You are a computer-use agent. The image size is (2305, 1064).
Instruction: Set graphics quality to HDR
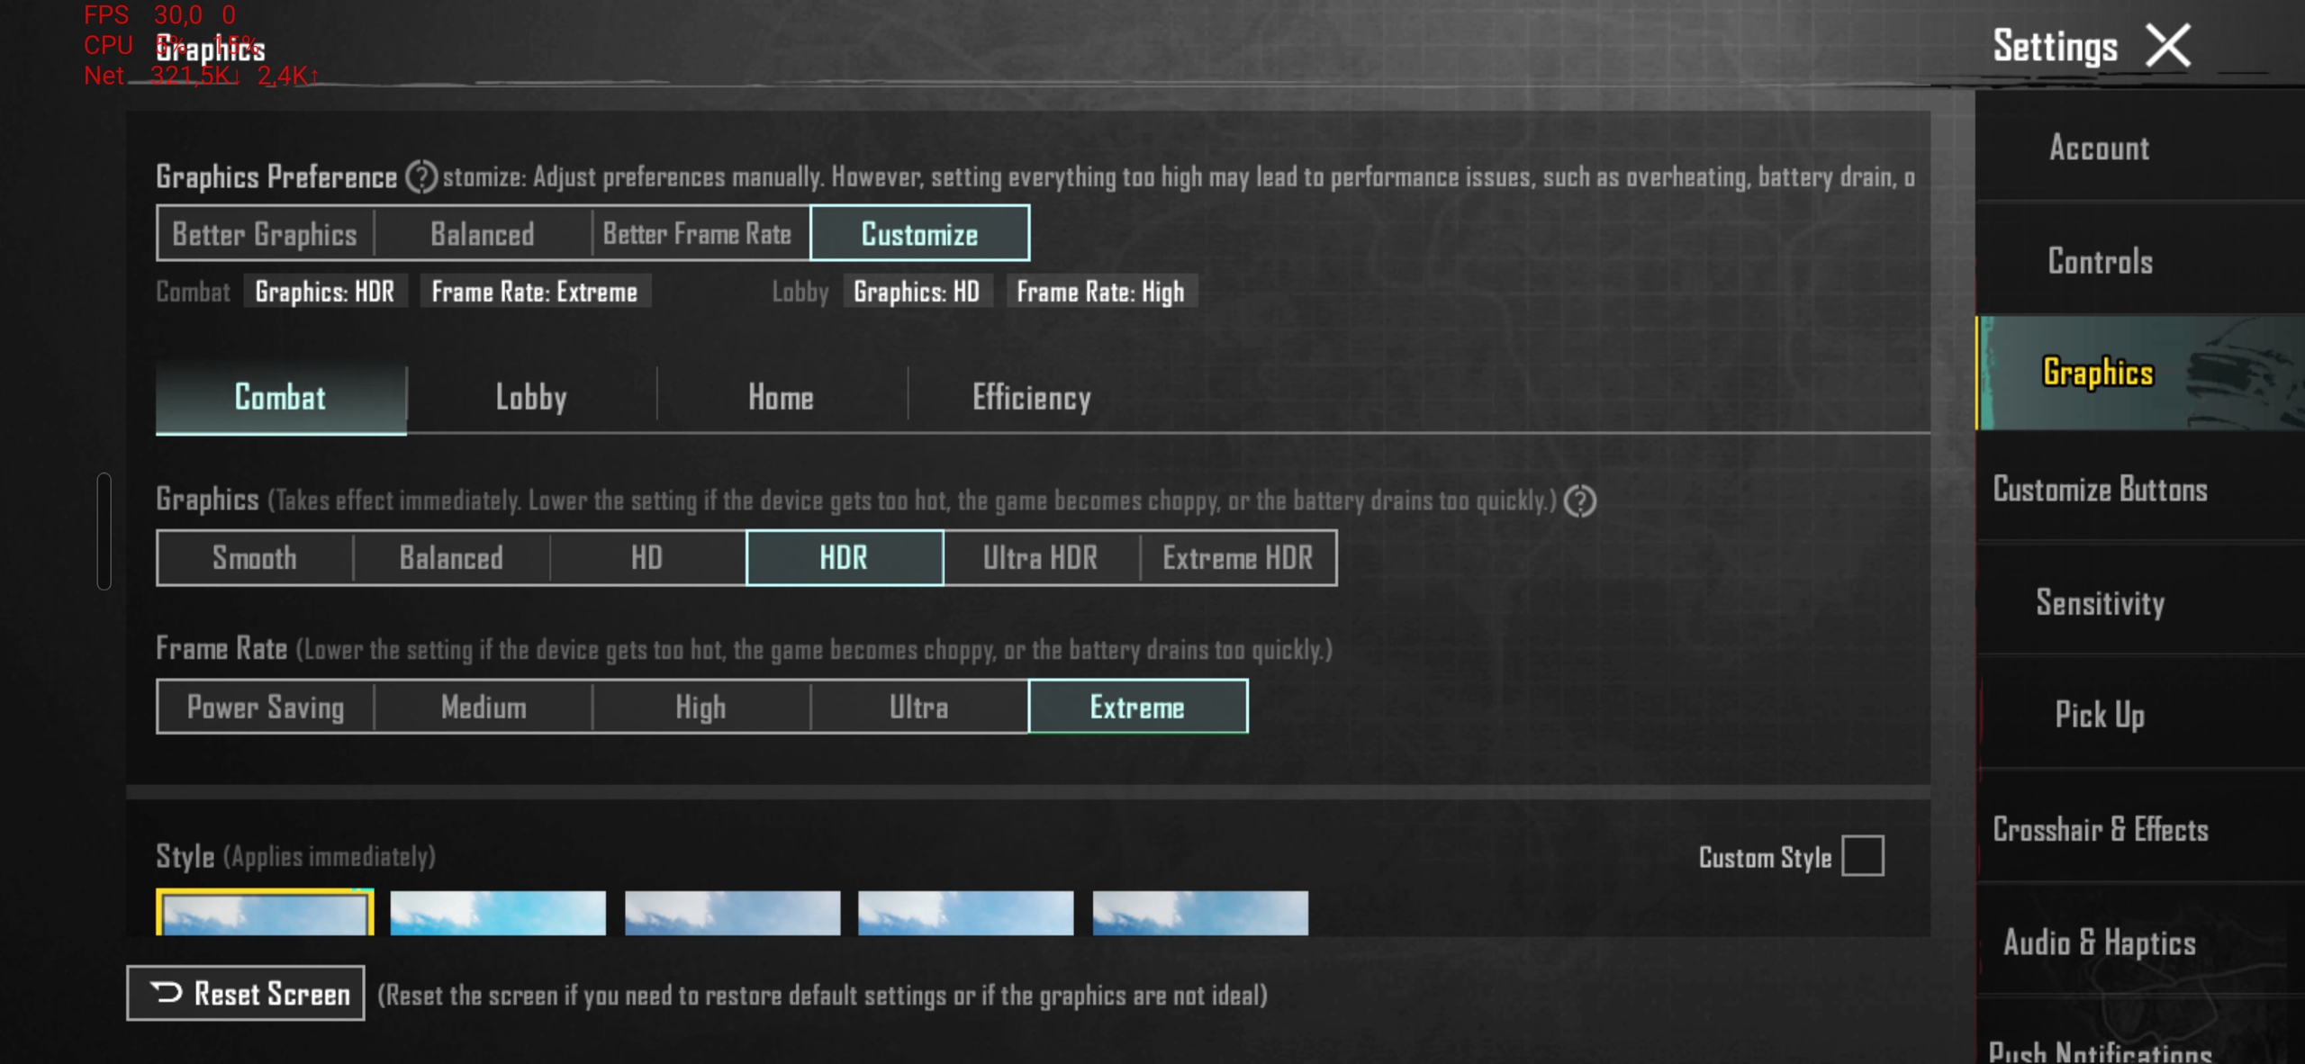tap(845, 557)
